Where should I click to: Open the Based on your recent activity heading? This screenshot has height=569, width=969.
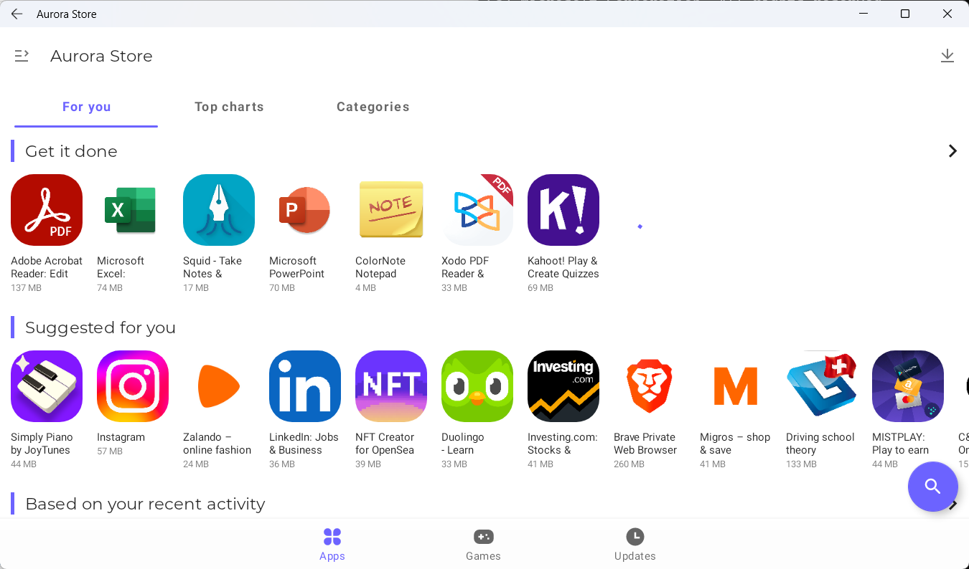pos(145,504)
